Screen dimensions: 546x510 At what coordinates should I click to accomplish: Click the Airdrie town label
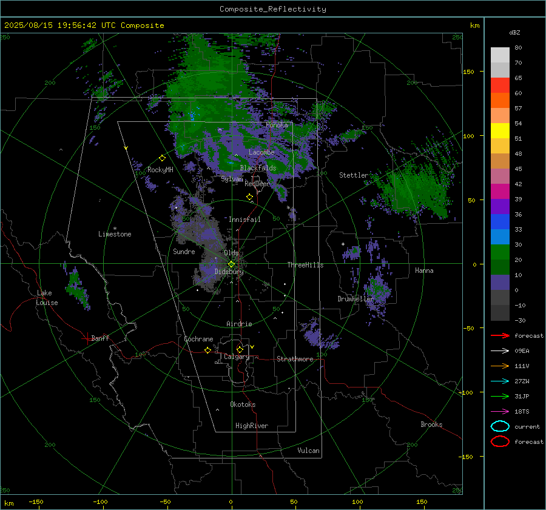point(239,324)
